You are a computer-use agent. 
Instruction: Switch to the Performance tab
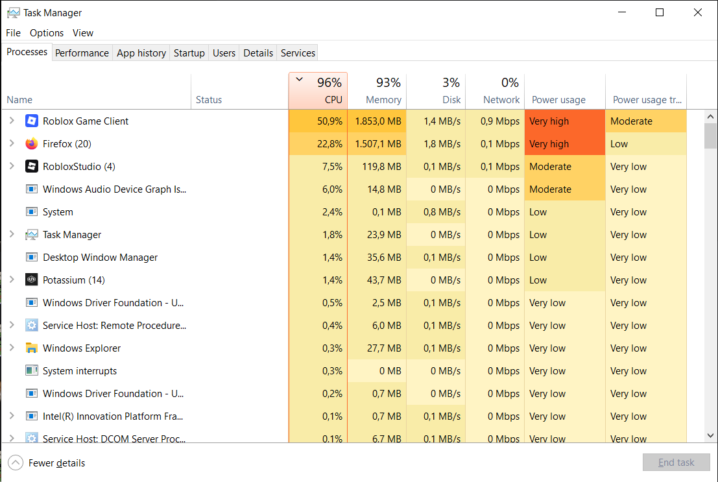[82, 53]
